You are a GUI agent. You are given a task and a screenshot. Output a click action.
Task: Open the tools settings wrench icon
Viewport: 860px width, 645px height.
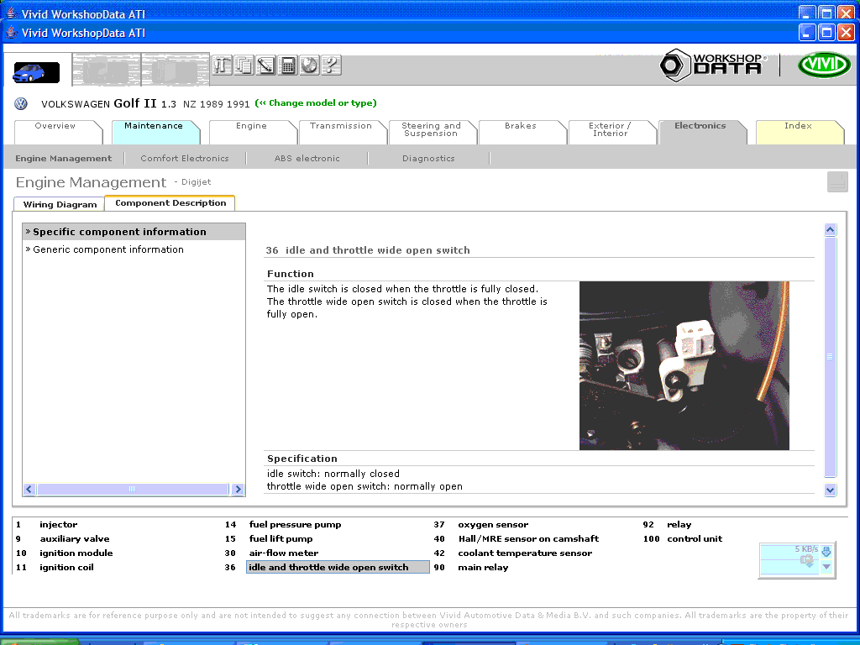point(222,66)
